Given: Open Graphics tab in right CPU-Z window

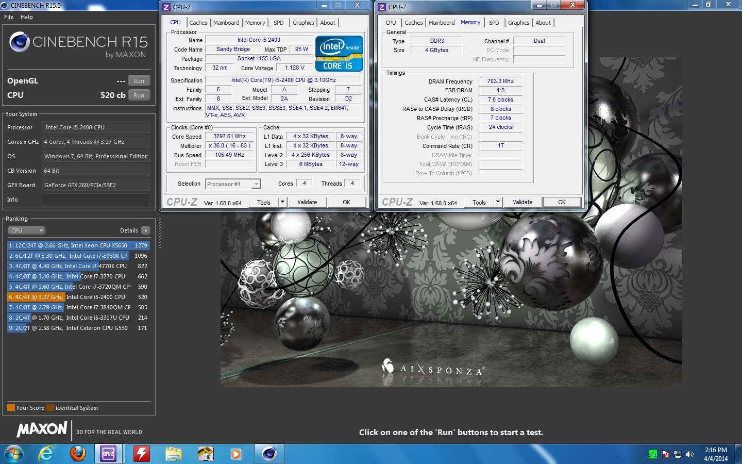Looking at the screenshot, I should [x=518, y=23].
